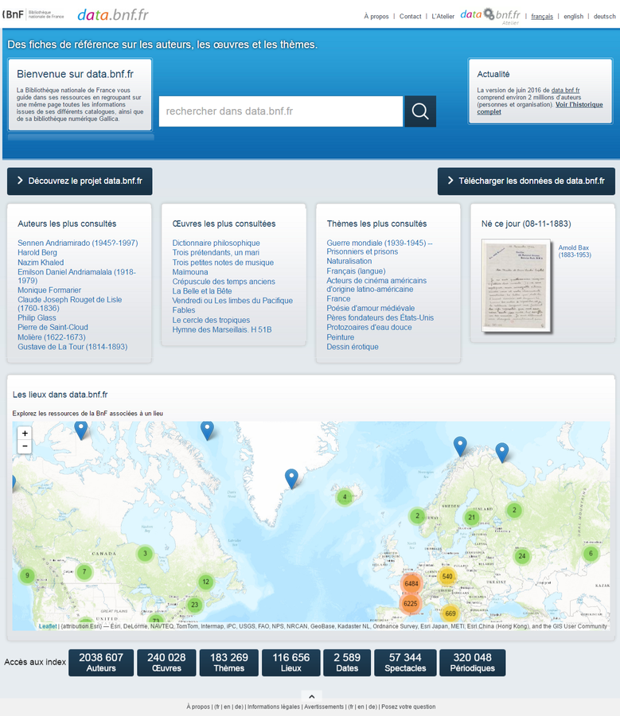Image resolution: width=620 pixels, height=716 pixels.
Task: Click the green cluster marker labeled 7
Action: tap(84, 572)
